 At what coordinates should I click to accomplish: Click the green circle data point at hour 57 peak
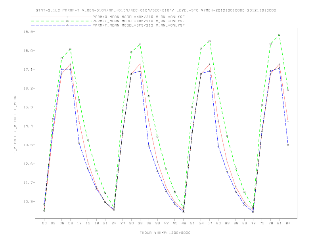coord(210,41)
